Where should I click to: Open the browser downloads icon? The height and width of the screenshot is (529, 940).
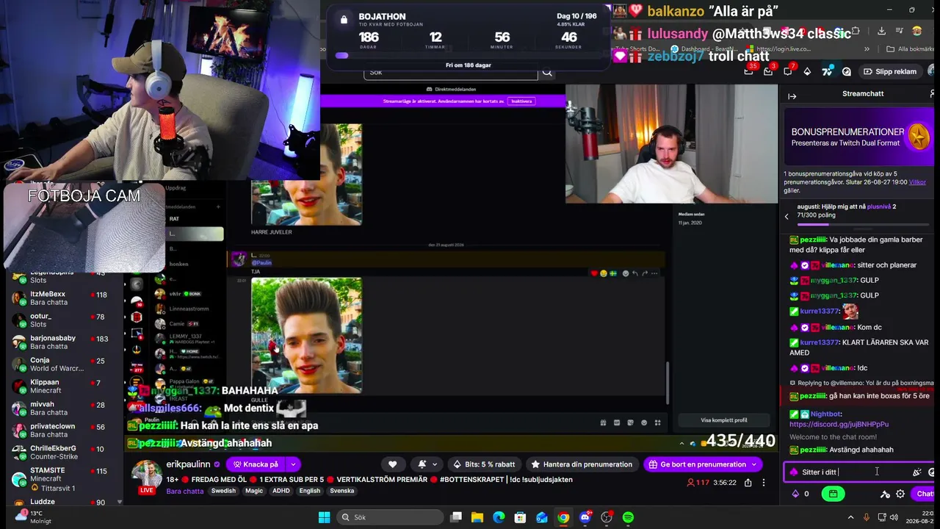(881, 31)
